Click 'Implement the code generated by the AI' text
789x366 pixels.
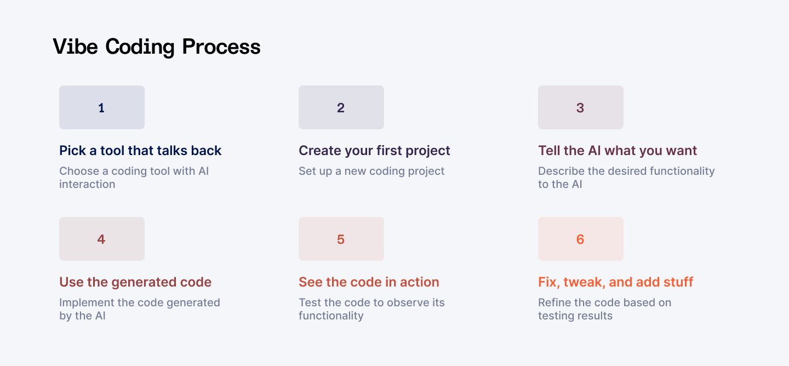140,309
